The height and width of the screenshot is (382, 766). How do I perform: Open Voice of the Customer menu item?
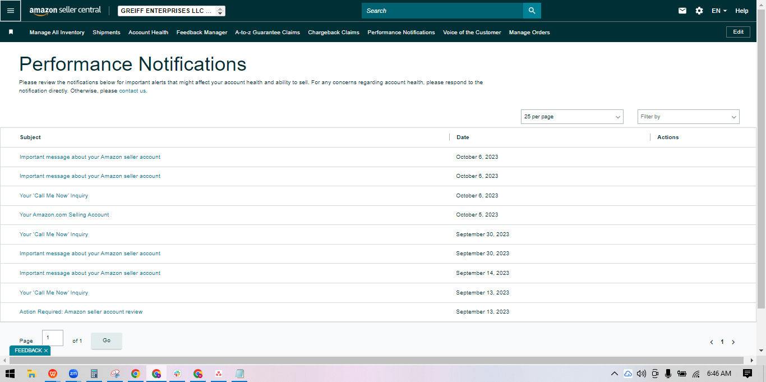pos(472,33)
